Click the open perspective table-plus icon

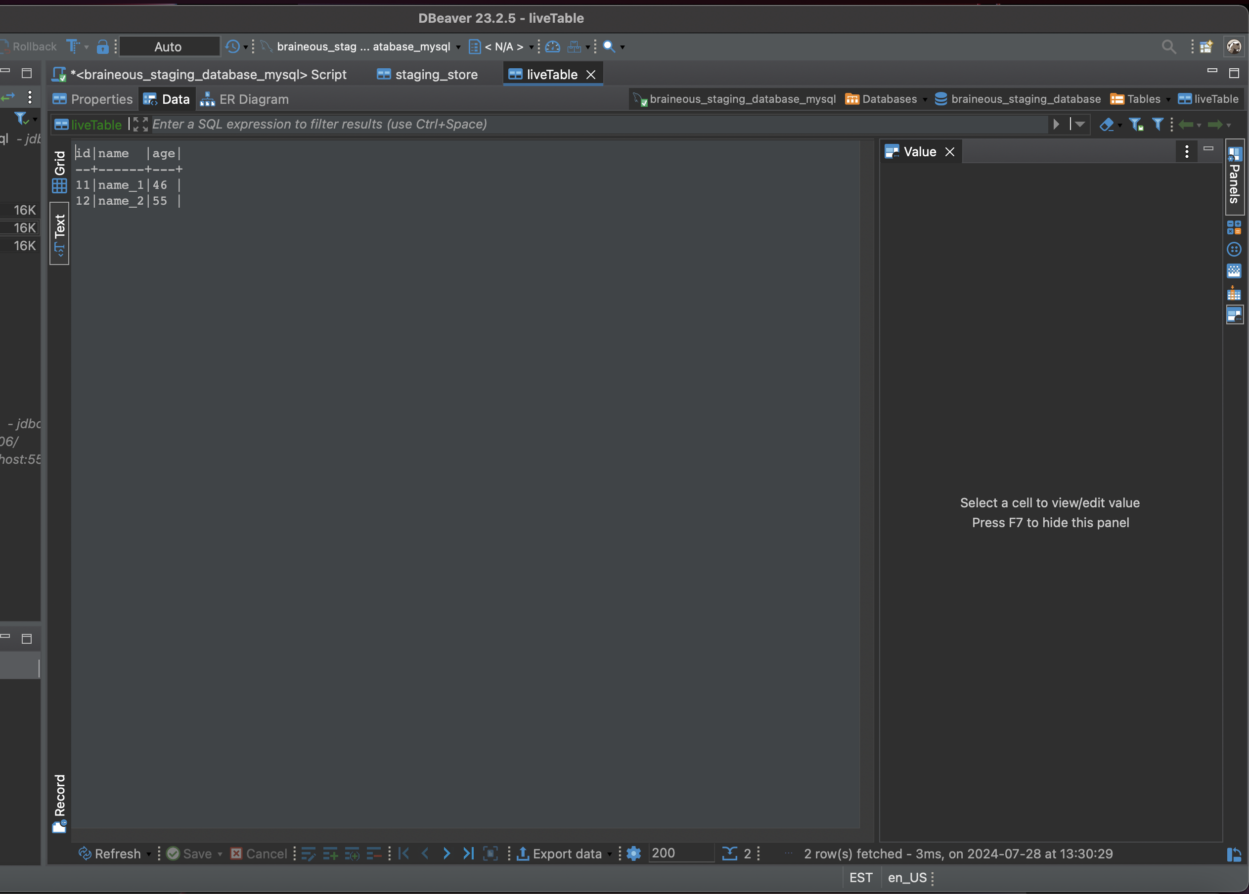(x=1206, y=47)
